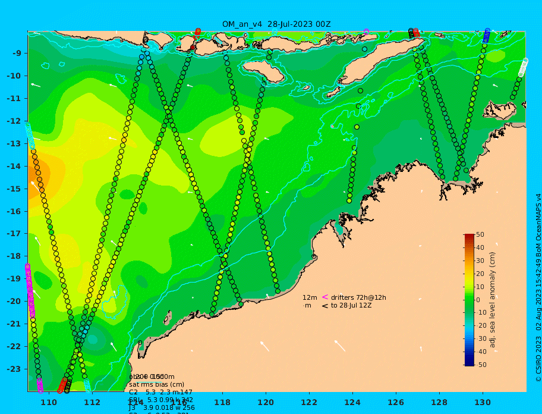Click the dark red top of the colorbar
The height and width of the screenshot is (414, 542).
(469, 236)
